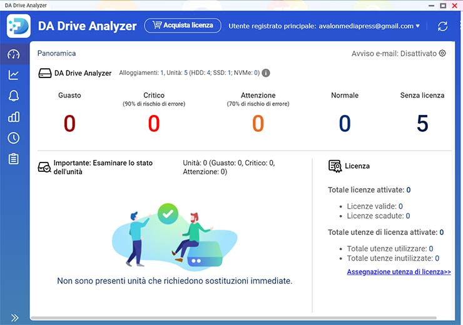The height and width of the screenshot is (325, 463).
Task: Click the DA Drive Analyzer logo
Action: [19, 26]
